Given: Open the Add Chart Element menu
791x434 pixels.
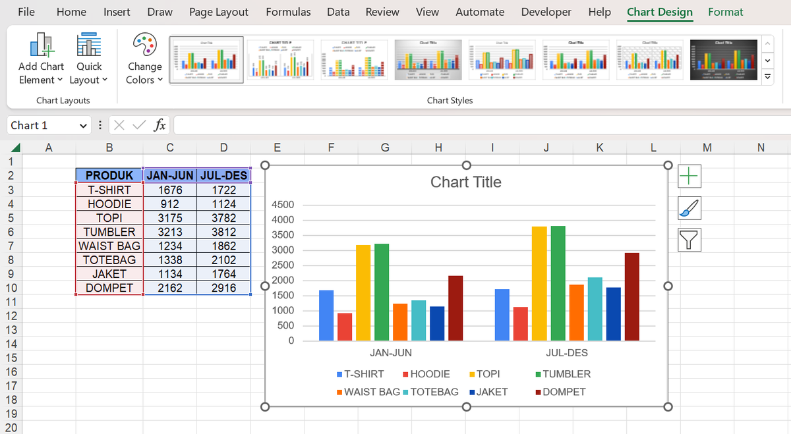Looking at the screenshot, I should (x=41, y=59).
